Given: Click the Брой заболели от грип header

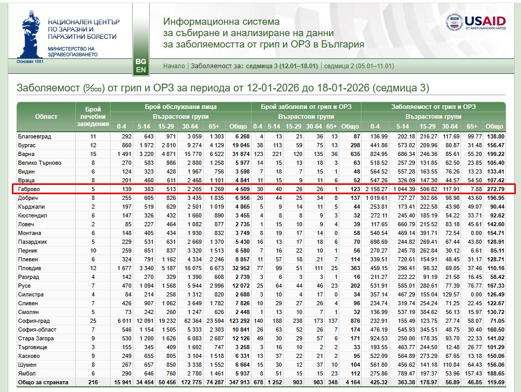Looking at the screenshot, I should click(306, 107).
